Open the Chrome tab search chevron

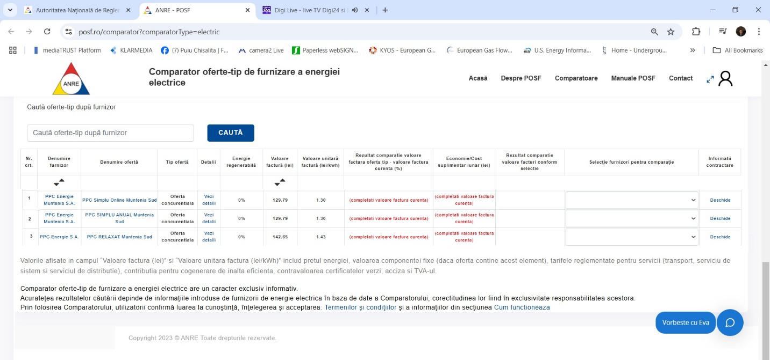pyautogui.click(x=10, y=10)
